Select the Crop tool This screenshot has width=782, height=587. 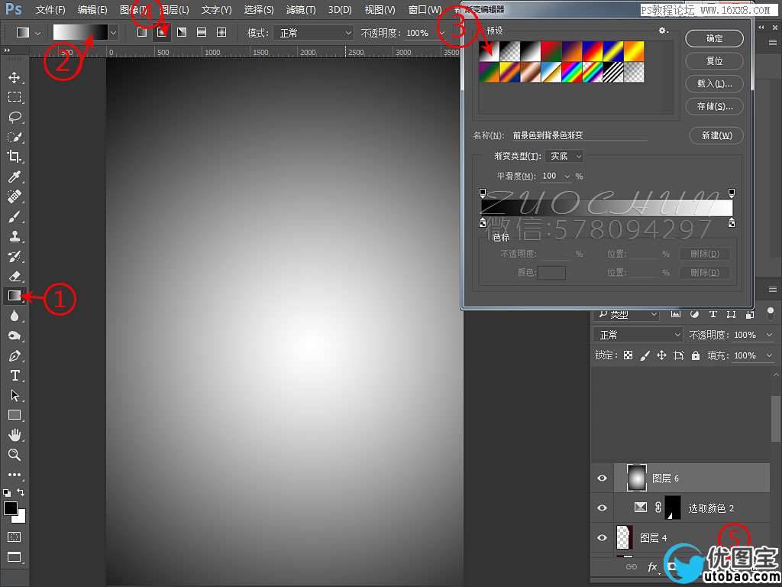pyautogui.click(x=15, y=157)
